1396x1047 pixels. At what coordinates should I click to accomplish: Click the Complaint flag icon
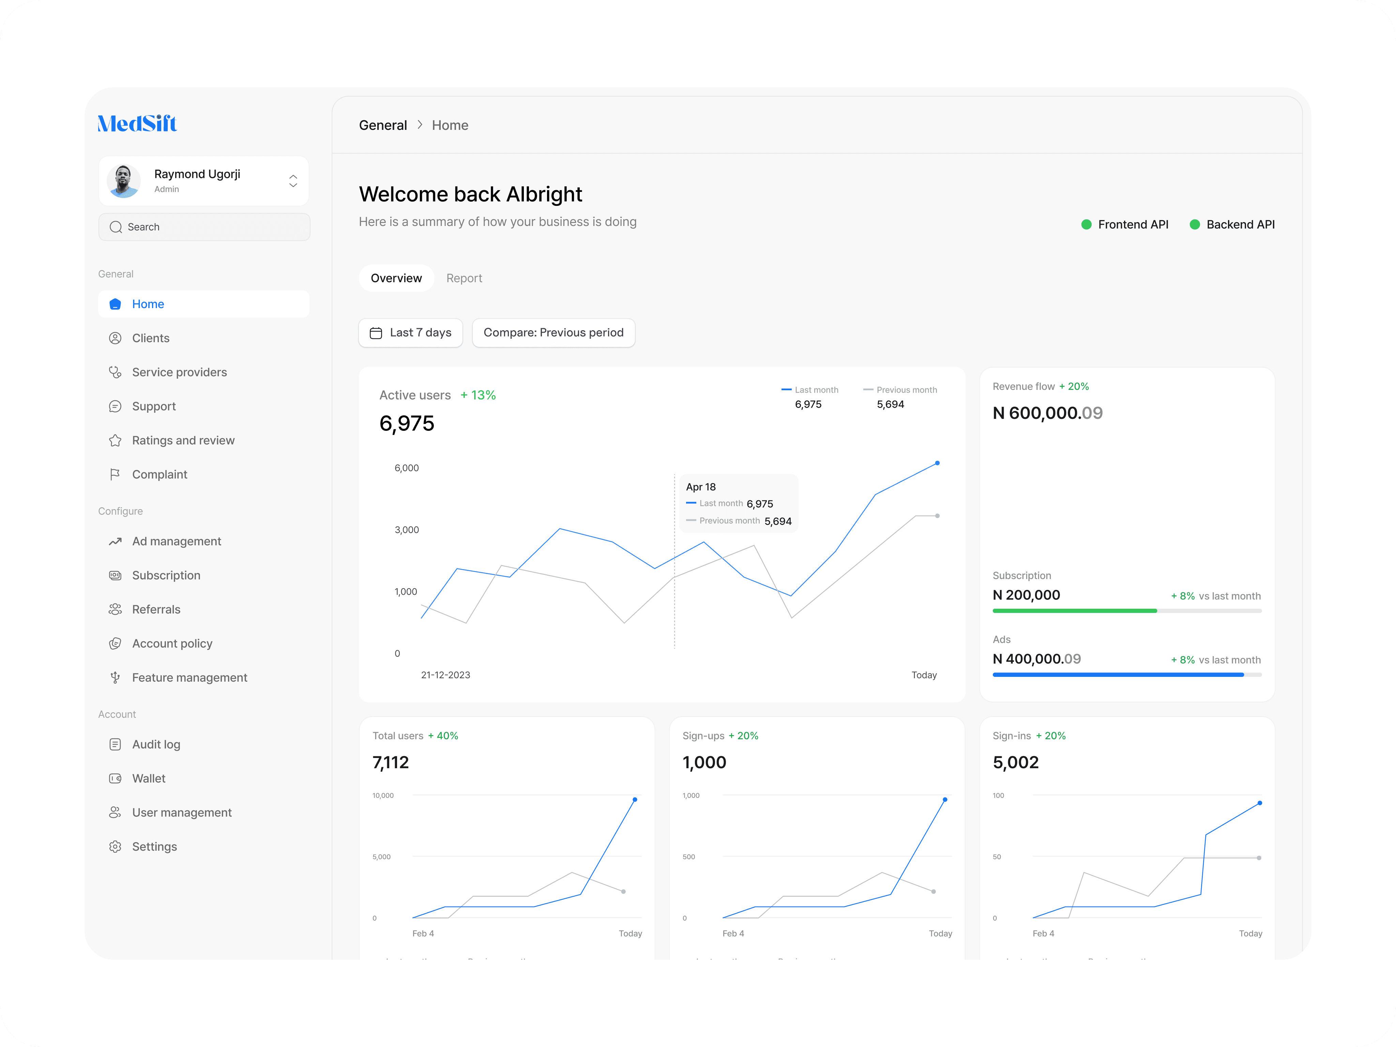115,474
